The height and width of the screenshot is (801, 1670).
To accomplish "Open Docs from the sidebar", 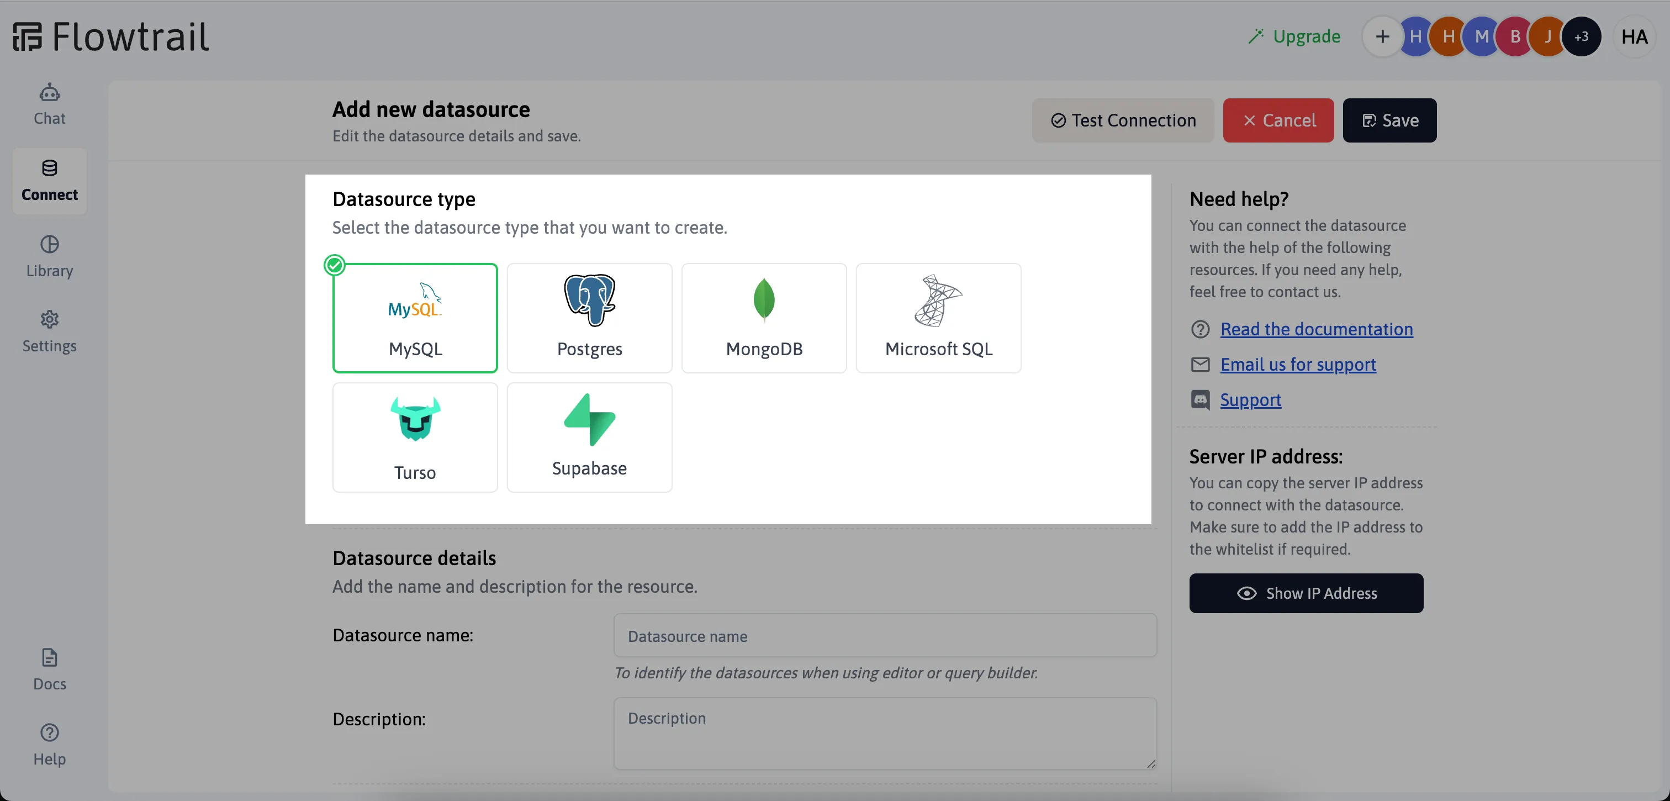I will pyautogui.click(x=49, y=670).
